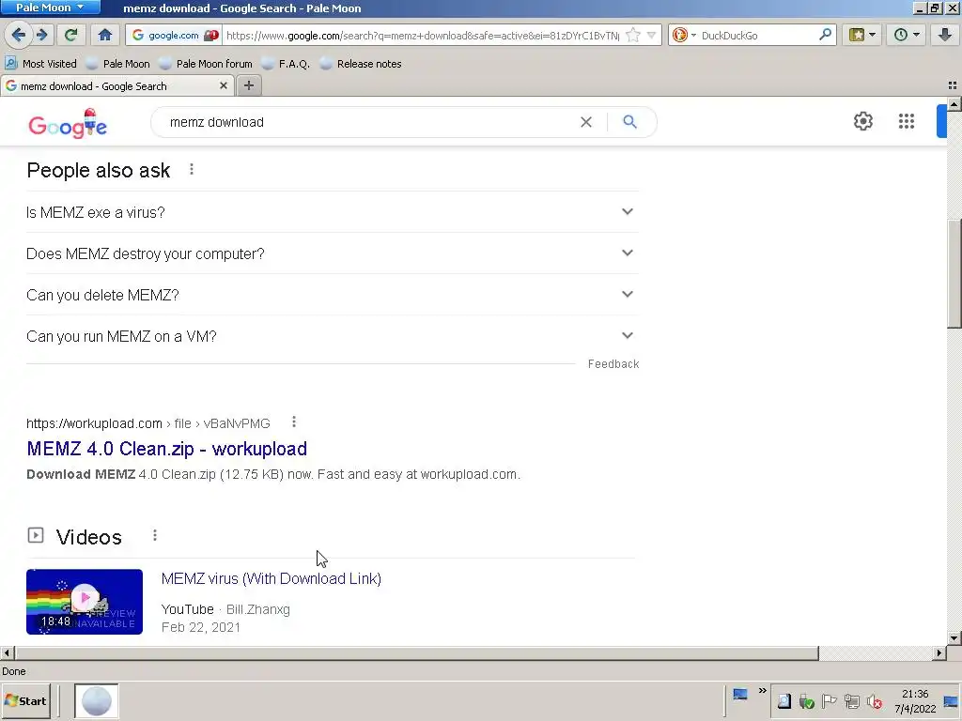Expand 'Does MEMZ destroy your computer?'

333,253
